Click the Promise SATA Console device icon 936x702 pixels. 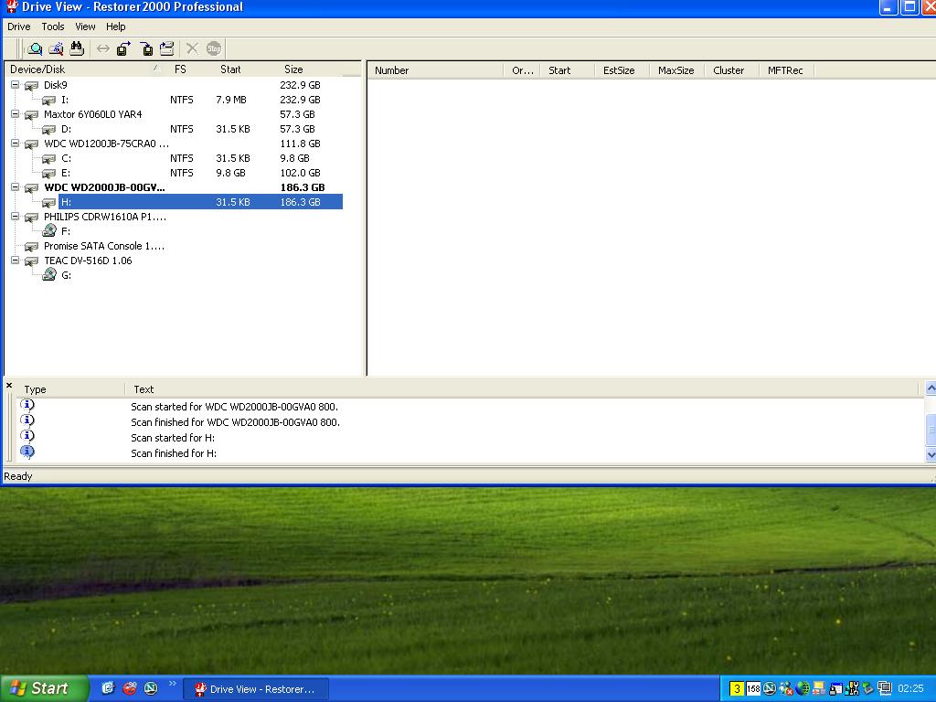click(x=31, y=247)
